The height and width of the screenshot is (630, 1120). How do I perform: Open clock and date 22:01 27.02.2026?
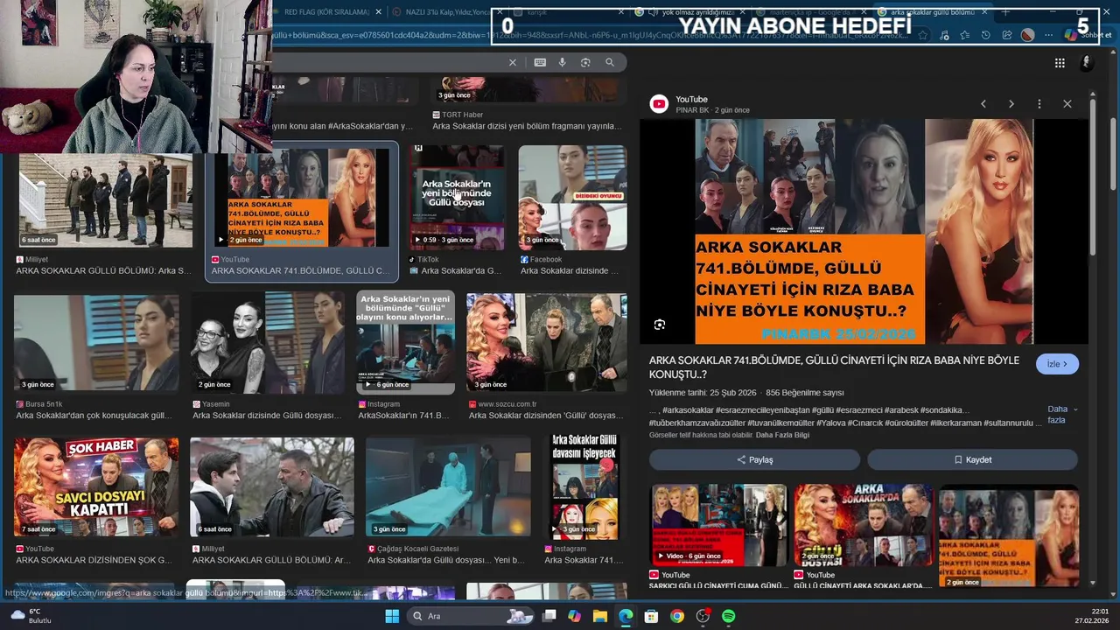coord(1092,616)
